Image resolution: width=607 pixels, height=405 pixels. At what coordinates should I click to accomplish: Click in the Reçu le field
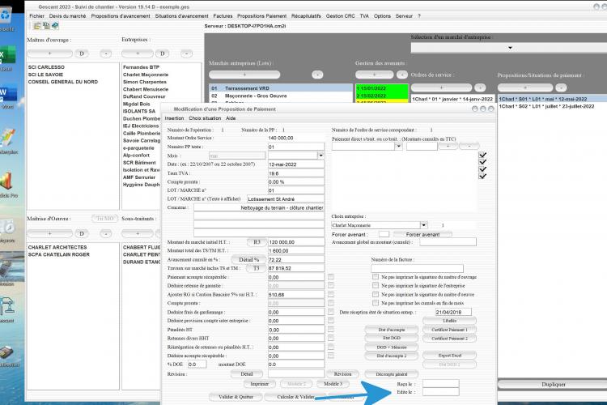point(440,384)
